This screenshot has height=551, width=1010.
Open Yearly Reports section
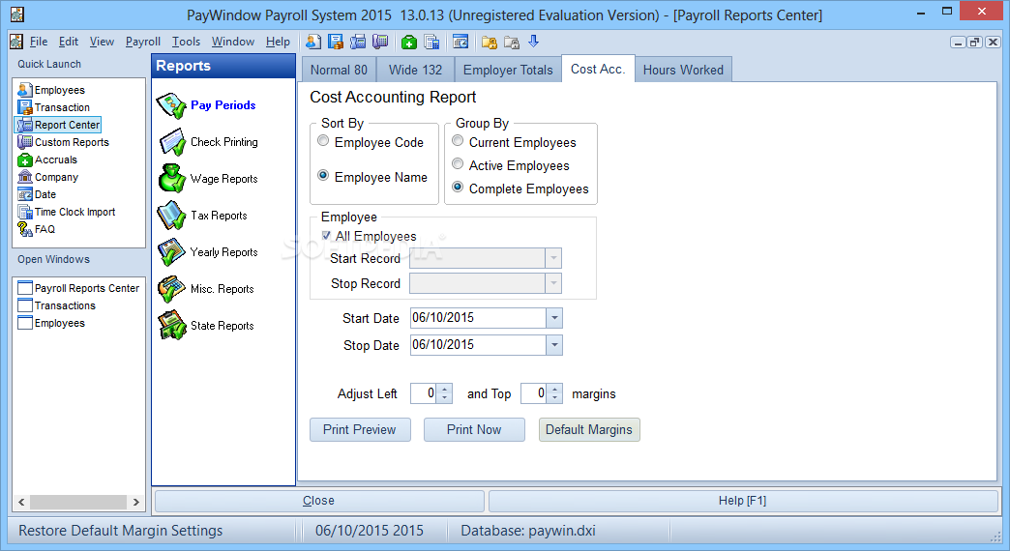[x=208, y=252]
